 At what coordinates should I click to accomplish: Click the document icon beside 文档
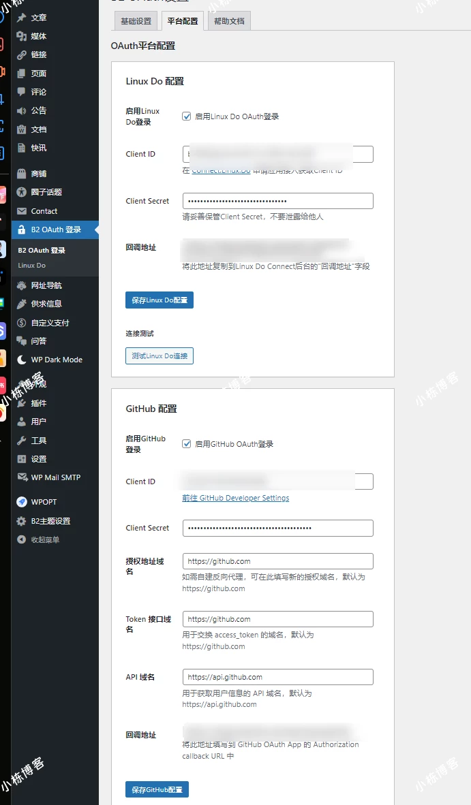pyautogui.click(x=22, y=129)
